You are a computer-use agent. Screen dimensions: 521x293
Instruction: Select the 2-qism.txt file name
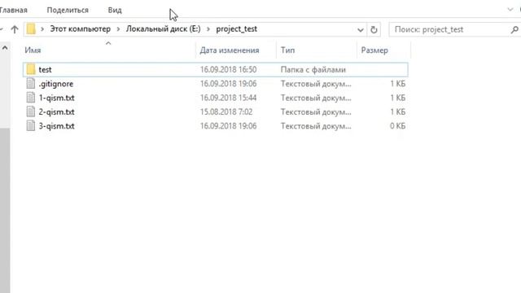[56, 112]
